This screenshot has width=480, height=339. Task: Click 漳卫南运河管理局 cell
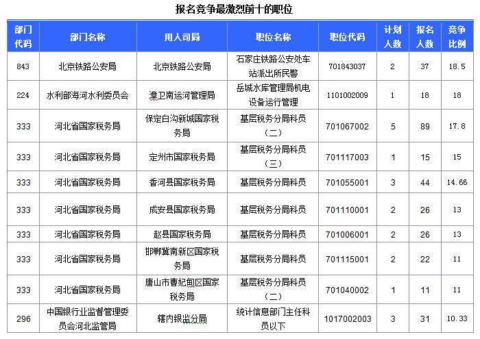click(x=182, y=95)
